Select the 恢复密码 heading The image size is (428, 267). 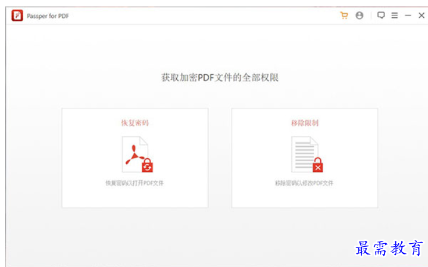tap(135, 122)
